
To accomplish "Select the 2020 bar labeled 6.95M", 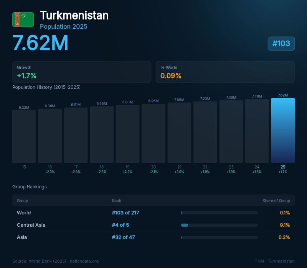I will (153, 133).
